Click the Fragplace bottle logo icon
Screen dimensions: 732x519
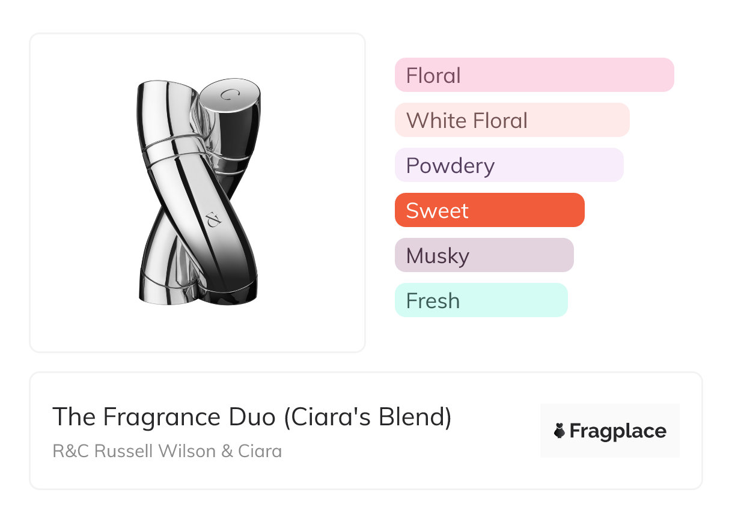[x=560, y=431]
